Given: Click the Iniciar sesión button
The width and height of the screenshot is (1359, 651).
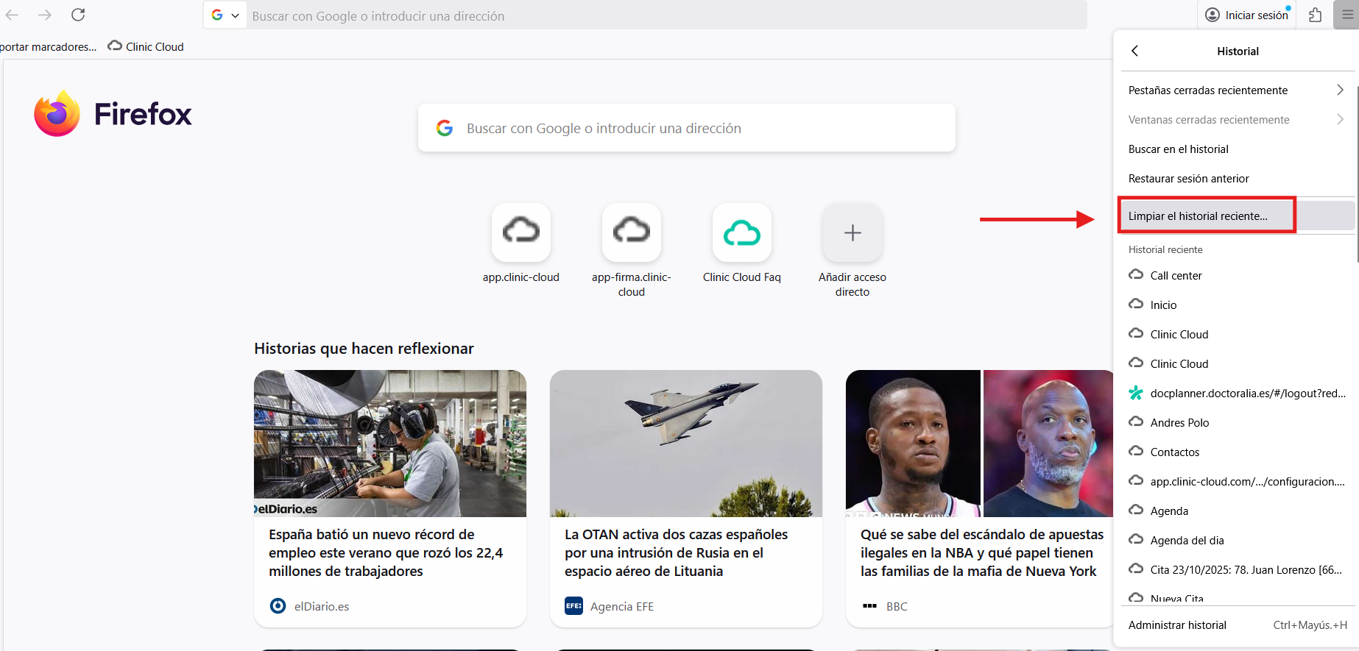Looking at the screenshot, I should [x=1246, y=15].
